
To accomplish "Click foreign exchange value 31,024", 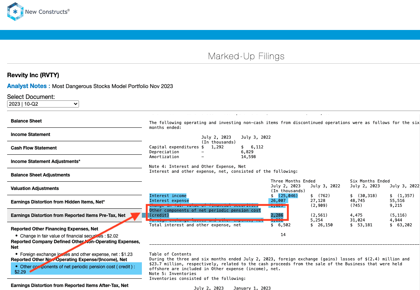I will tap(357, 220).
